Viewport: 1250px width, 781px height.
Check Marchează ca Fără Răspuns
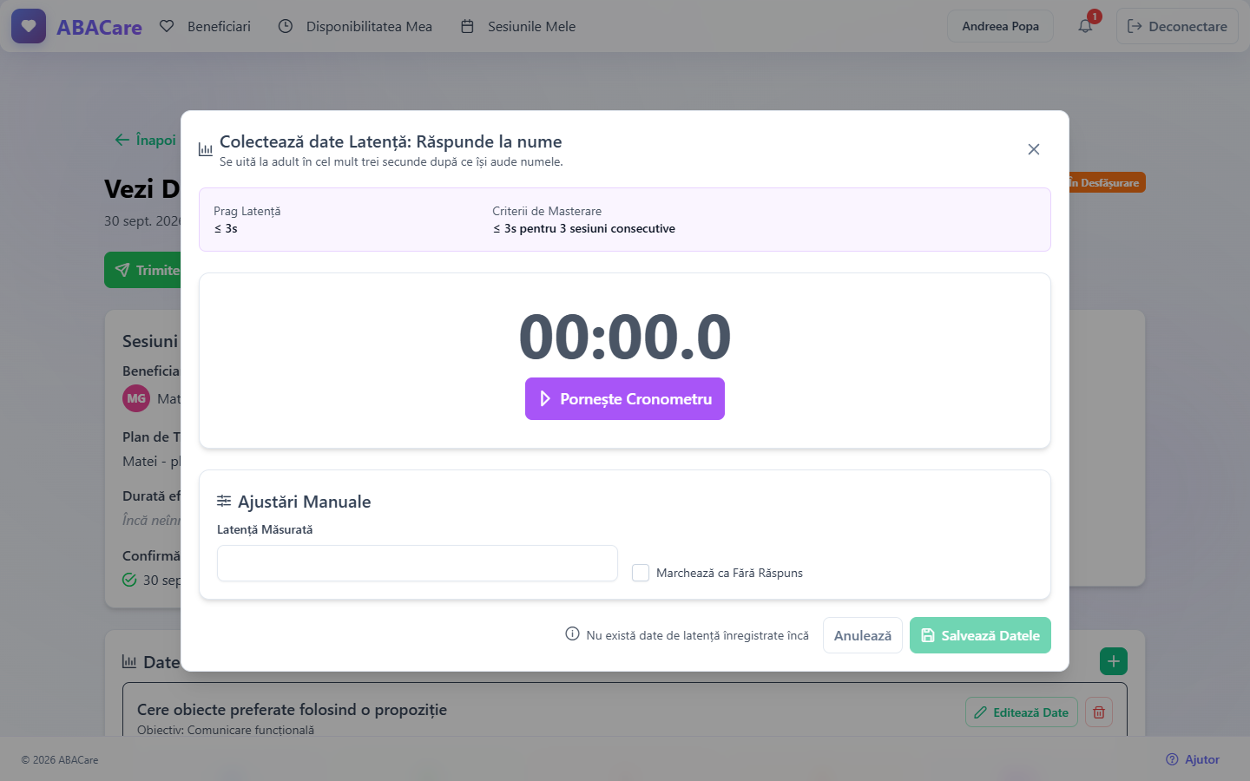[641, 573]
